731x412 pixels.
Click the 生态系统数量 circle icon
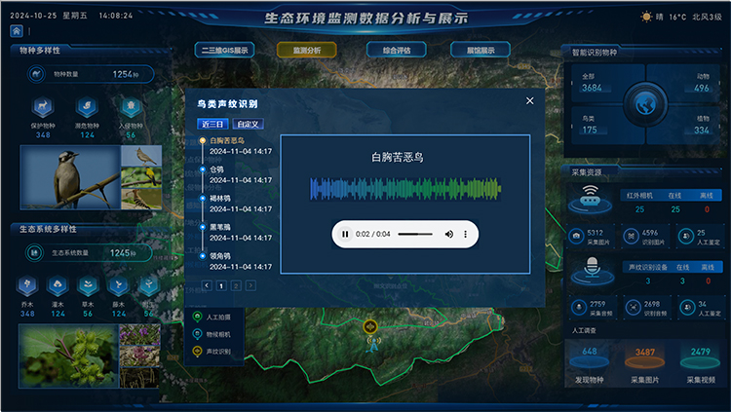click(x=33, y=252)
